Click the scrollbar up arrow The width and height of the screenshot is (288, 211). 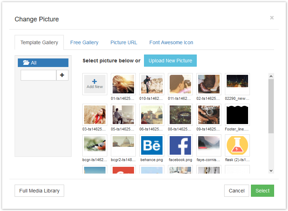271,76
